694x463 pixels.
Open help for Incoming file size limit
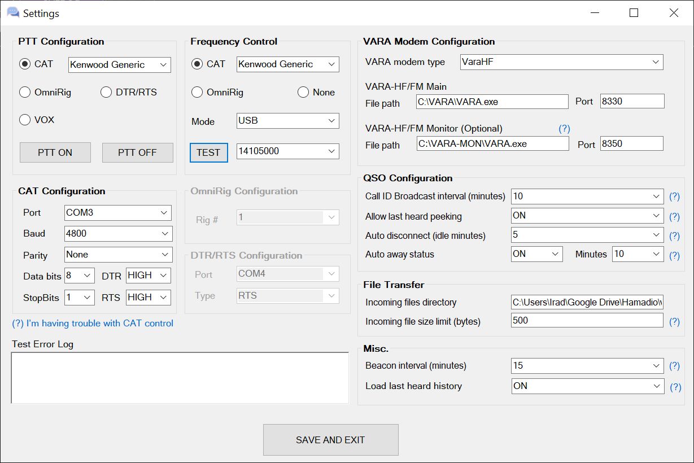[674, 322]
